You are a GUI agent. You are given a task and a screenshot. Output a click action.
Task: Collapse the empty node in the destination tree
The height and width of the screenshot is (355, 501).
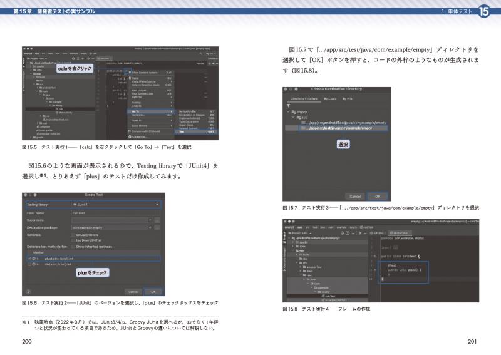(x=288, y=112)
